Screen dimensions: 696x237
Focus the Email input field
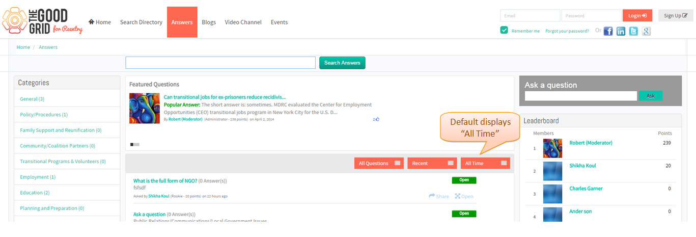tap(530, 16)
